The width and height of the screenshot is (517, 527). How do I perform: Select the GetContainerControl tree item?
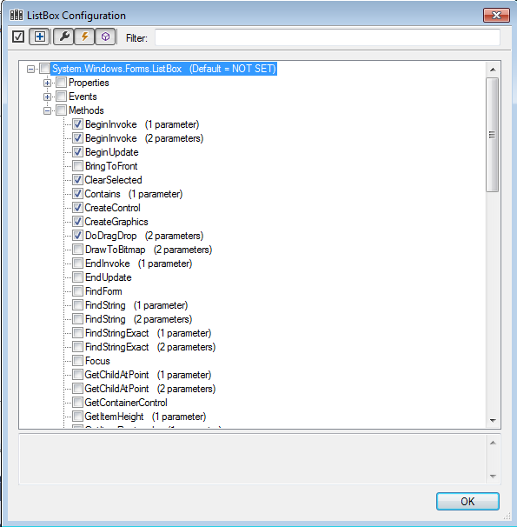[126, 403]
